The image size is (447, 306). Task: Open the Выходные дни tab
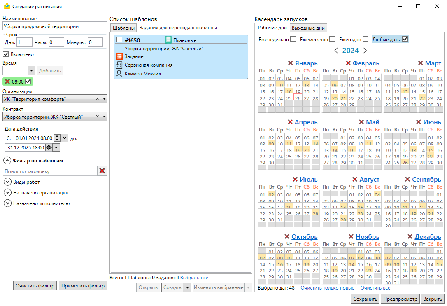coord(308,28)
